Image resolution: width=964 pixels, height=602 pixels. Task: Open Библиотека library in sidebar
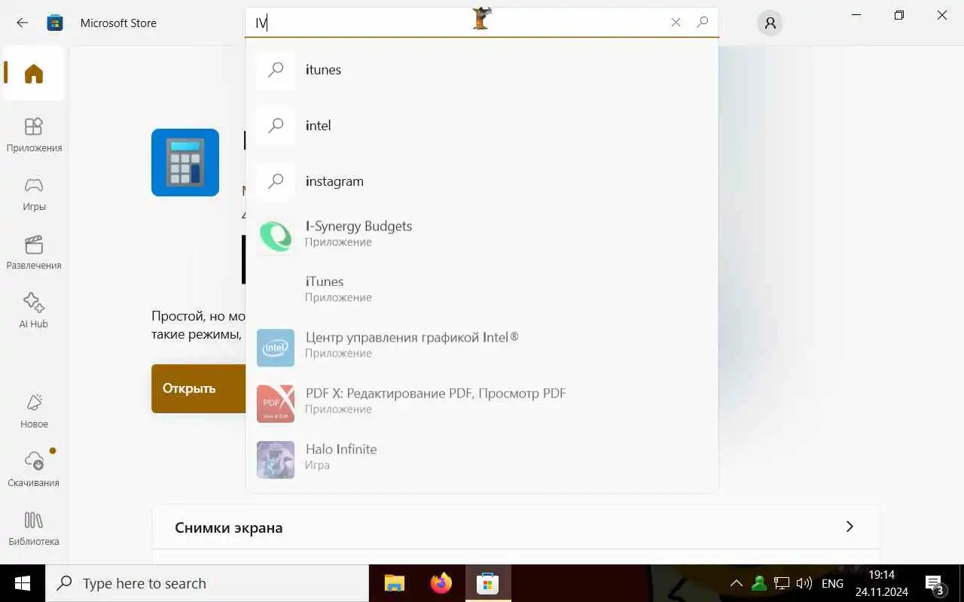(34, 528)
